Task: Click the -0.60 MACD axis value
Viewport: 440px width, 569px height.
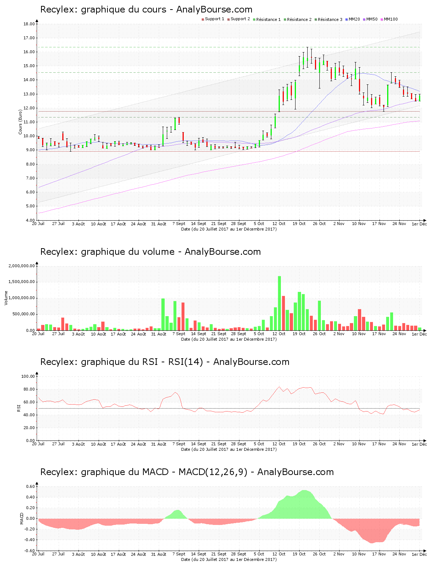Action: point(29,551)
